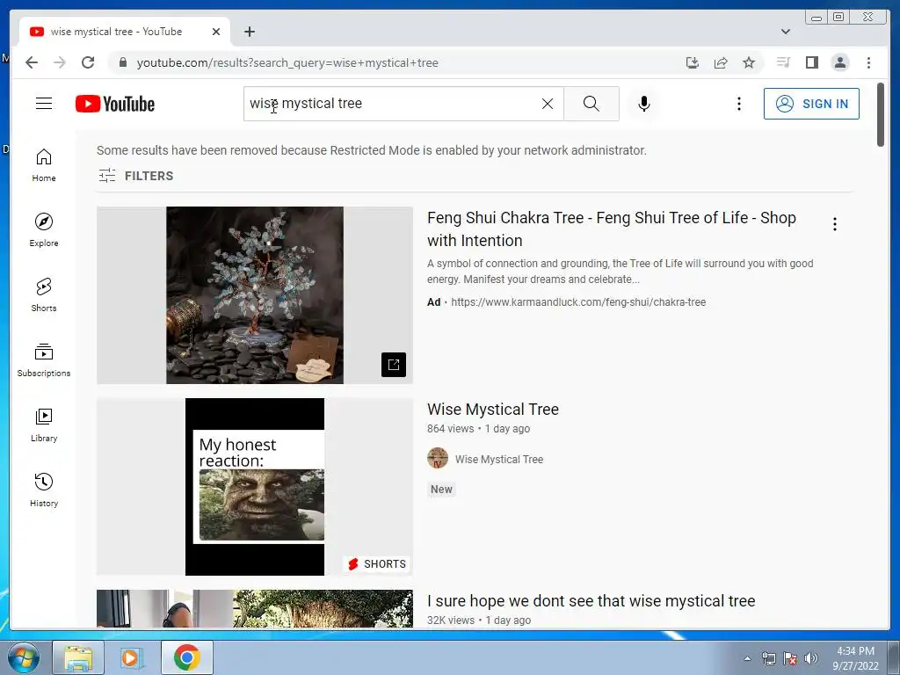Click the magnifier search button
Viewport: 900px width, 675px height.
tap(592, 104)
